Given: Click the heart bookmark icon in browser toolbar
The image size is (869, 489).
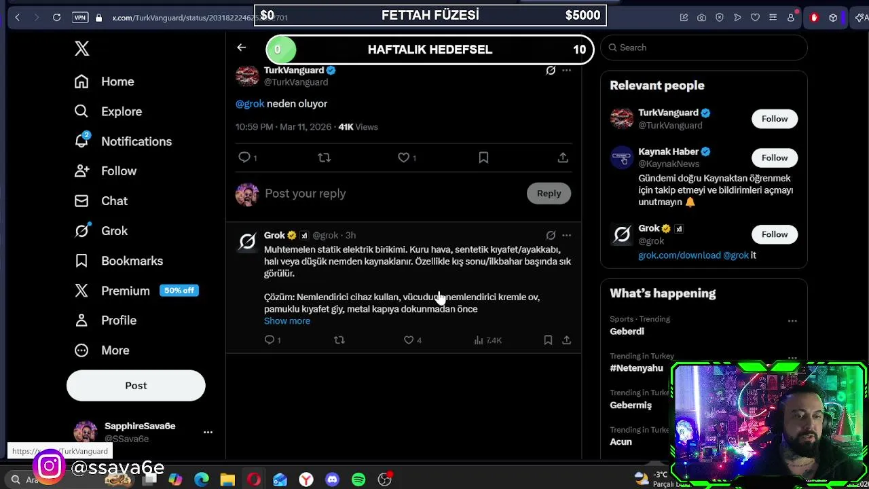Looking at the screenshot, I should [x=755, y=18].
